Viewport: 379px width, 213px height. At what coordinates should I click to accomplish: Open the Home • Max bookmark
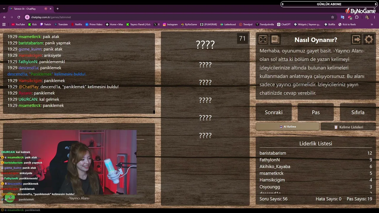[114, 25]
